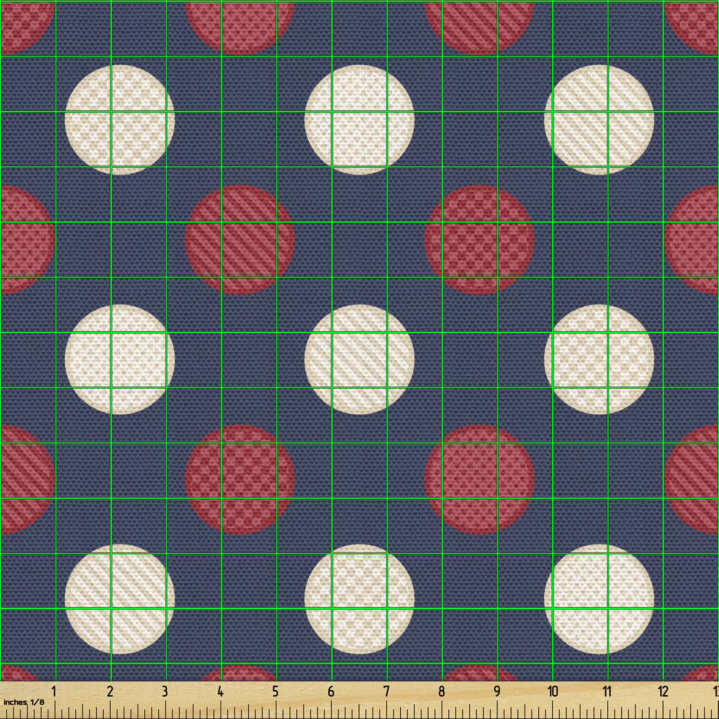Click the number 3 on the ruler
719x719 pixels.
(x=165, y=691)
